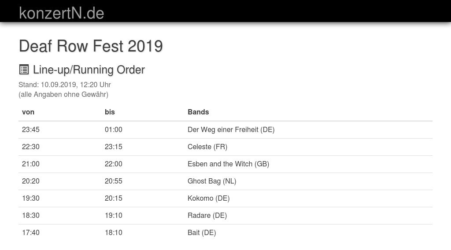Click the konzertN.de site logo
The width and height of the screenshot is (451, 250).
[61, 13]
